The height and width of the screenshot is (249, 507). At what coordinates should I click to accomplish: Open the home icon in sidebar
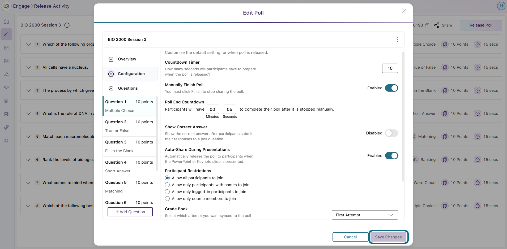tap(6, 21)
